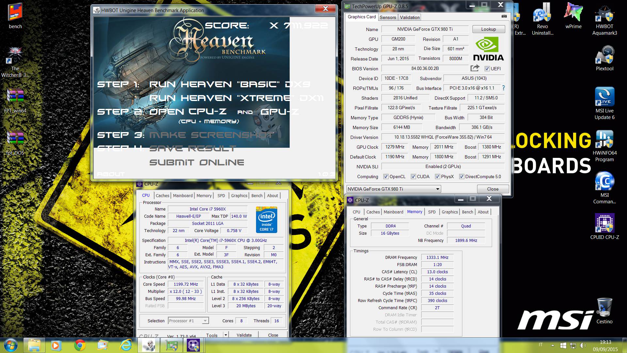Viewport: 627px width, 353px height.
Task: Click the Close button in GPU-Z
Action: tap(493, 189)
